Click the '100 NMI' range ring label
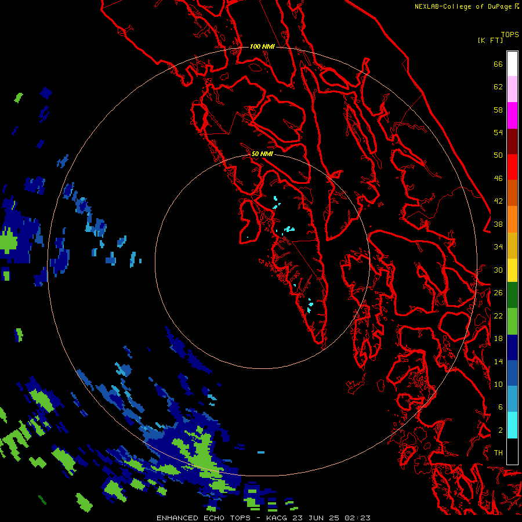The width and height of the screenshot is (522, 522). (x=262, y=46)
